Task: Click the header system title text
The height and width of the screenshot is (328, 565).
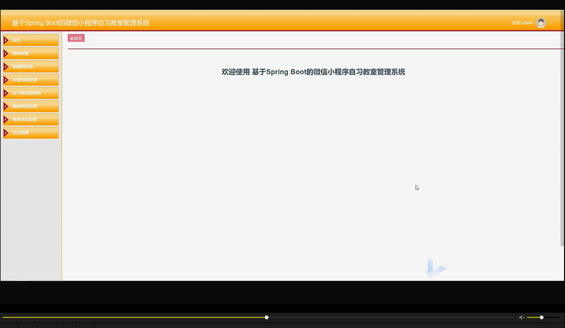Action: point(81,23)
